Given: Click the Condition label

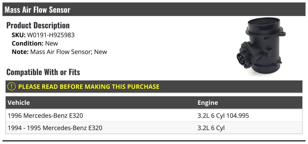Looking at the screenshot, I should [x=28, y=43].
